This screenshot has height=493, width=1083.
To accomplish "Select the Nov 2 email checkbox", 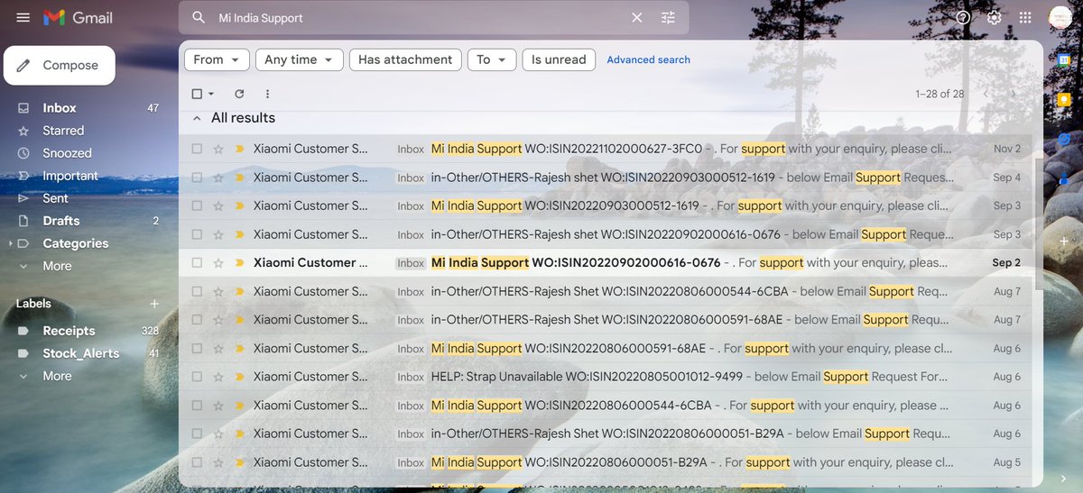I will click(197, 149).
